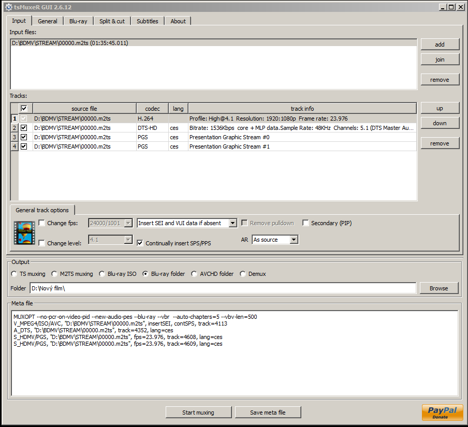Open the 24000/1001 fps dropdown
This screenshot has height=427, width=468.
point(128,223)
